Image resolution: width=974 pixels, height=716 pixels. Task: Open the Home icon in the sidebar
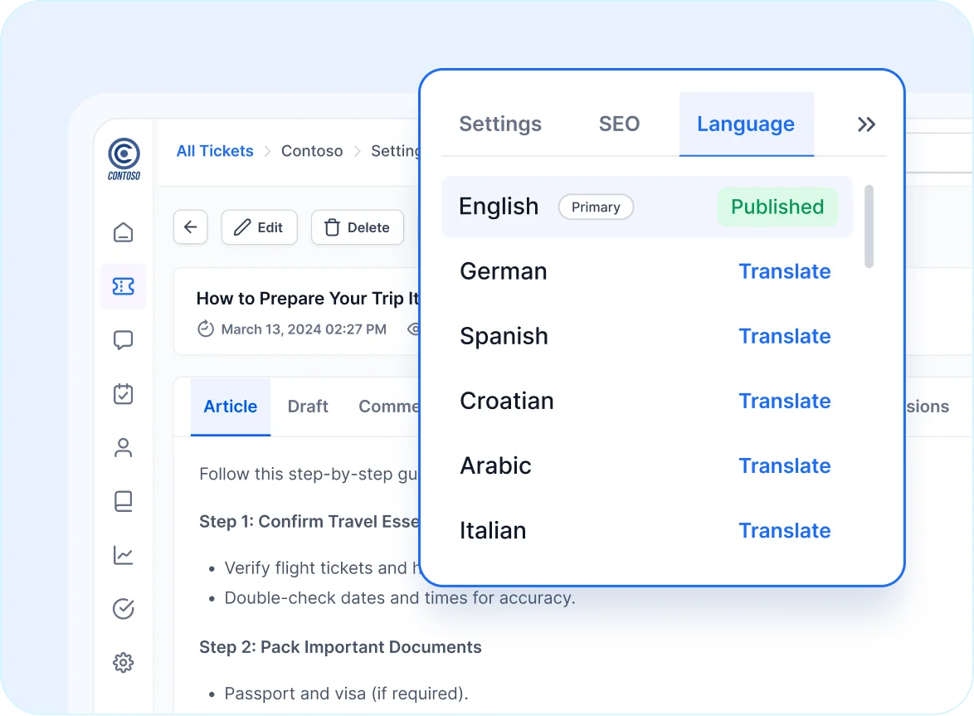pyautogui.click(x=123, y=232)
